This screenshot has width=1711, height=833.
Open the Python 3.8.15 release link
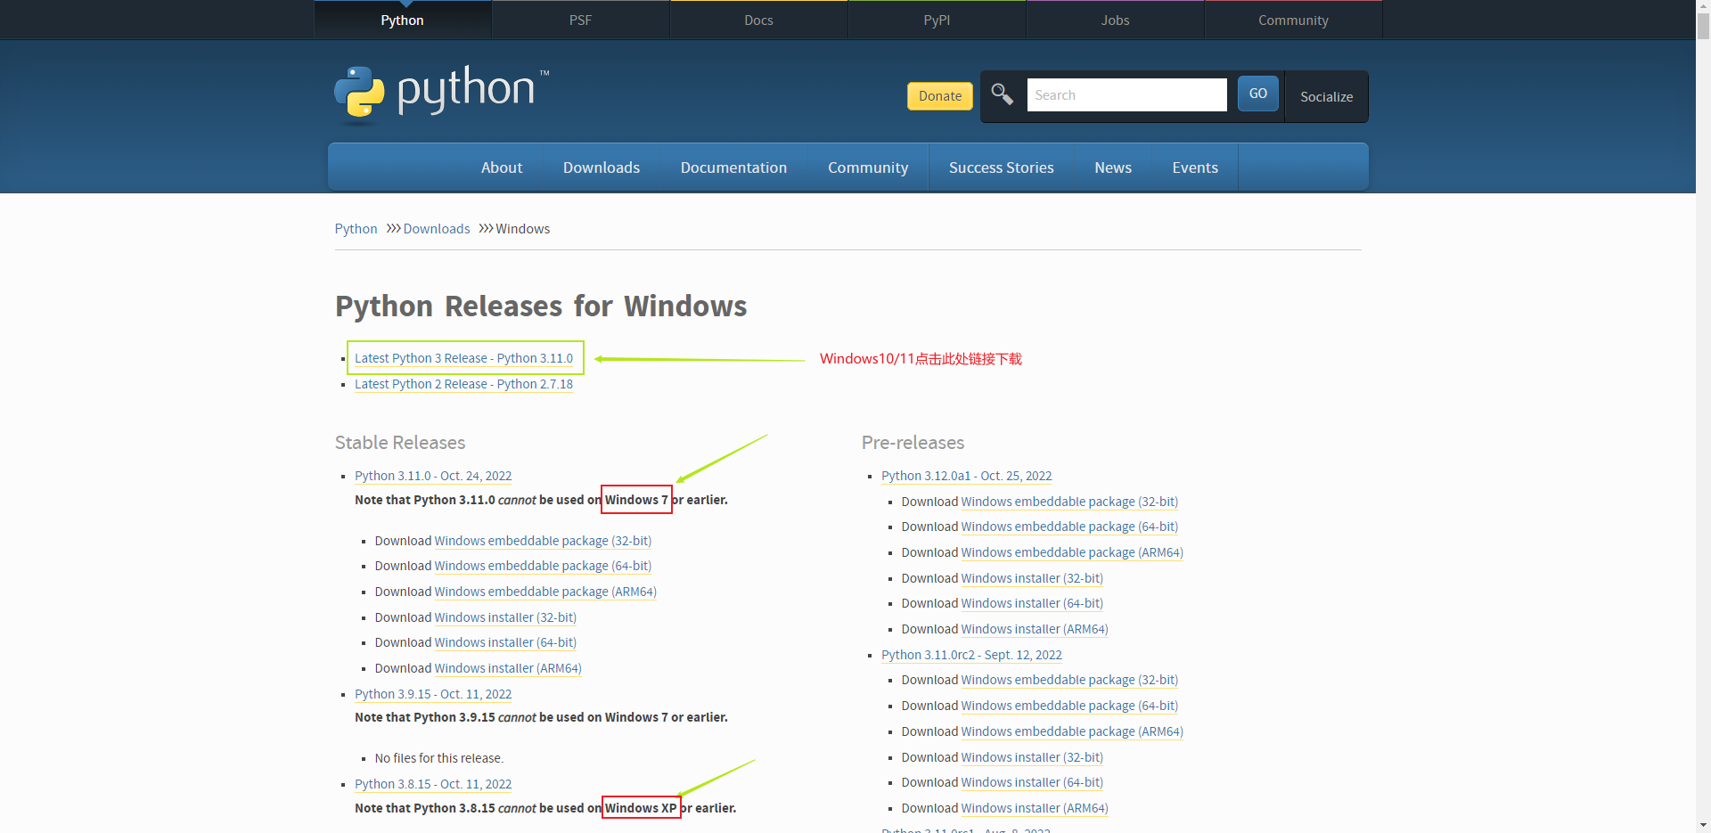tap(433, 784)
